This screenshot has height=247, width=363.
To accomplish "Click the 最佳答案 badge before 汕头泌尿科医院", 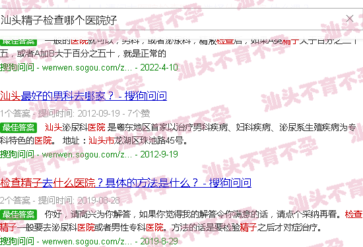I will pos(18,128).
